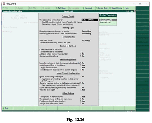Toggle show only stock item names in vouchers
Screen dimensions: 152x123
click(x=83, y=63)
